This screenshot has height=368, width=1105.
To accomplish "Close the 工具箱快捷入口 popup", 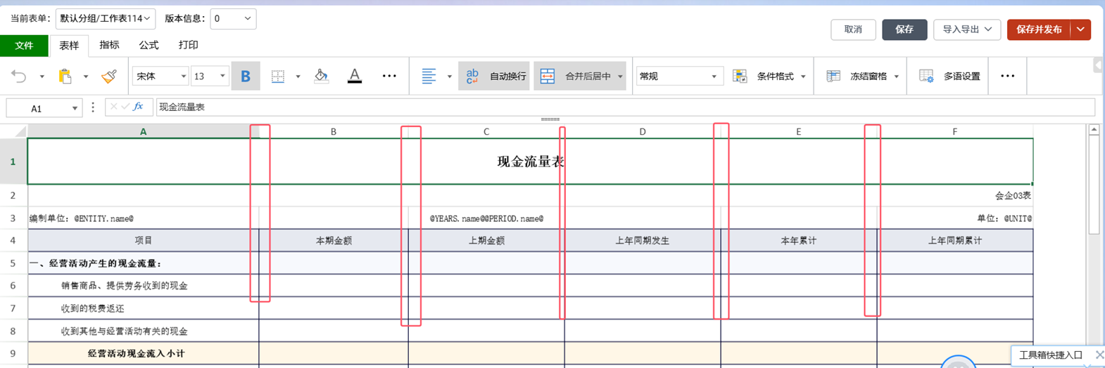I will click(1099, 355).
